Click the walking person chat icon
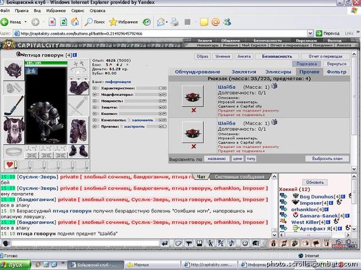This screenshot has width=361, height=270. [210, 244]
